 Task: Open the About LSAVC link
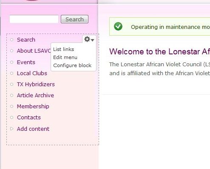tap(34, 51)
